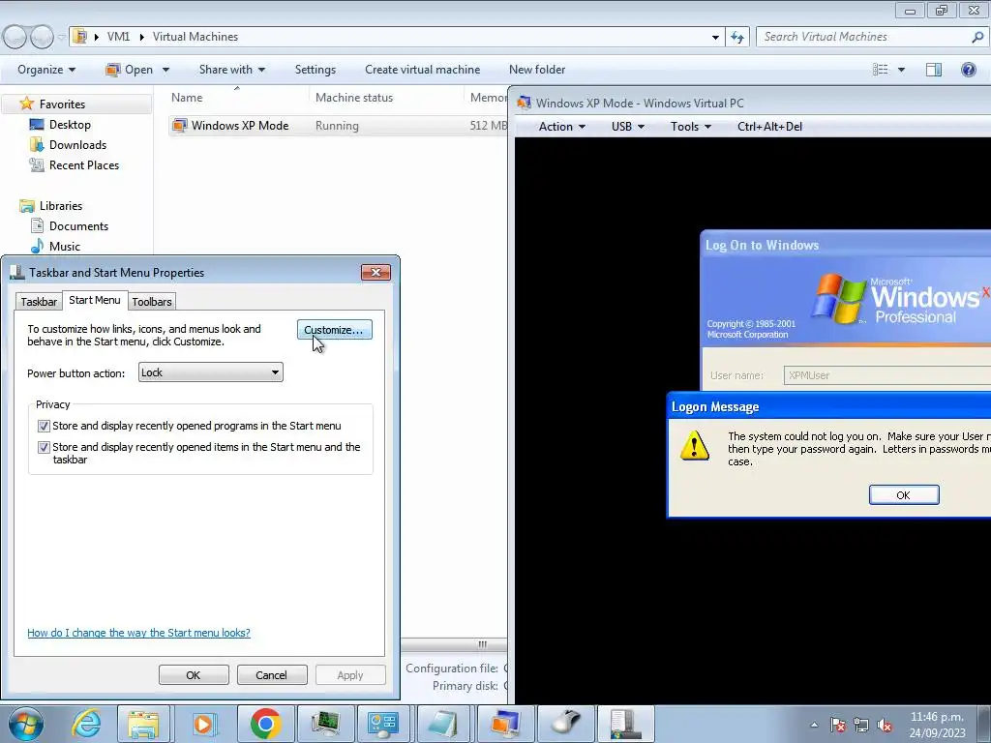Expand the Organize menu

coord(46,70)
